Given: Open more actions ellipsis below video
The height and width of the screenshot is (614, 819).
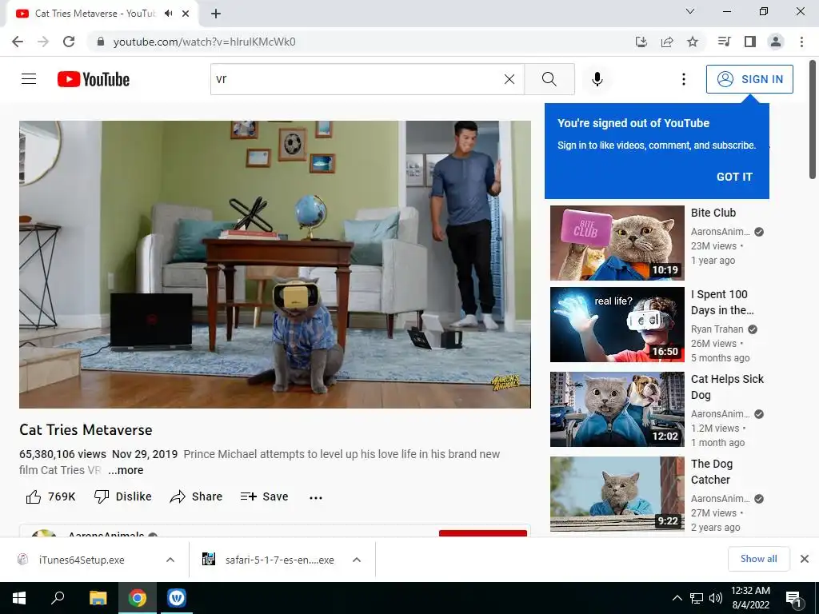Looking at the screenshot, I should point(315,497).
